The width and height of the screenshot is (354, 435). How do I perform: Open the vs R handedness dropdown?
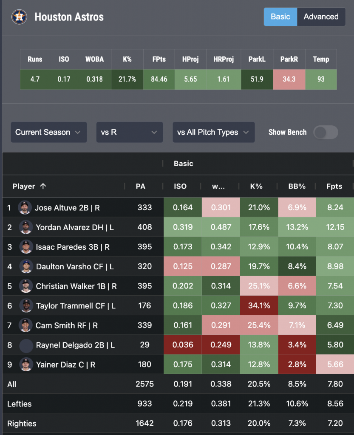(130, 133)
